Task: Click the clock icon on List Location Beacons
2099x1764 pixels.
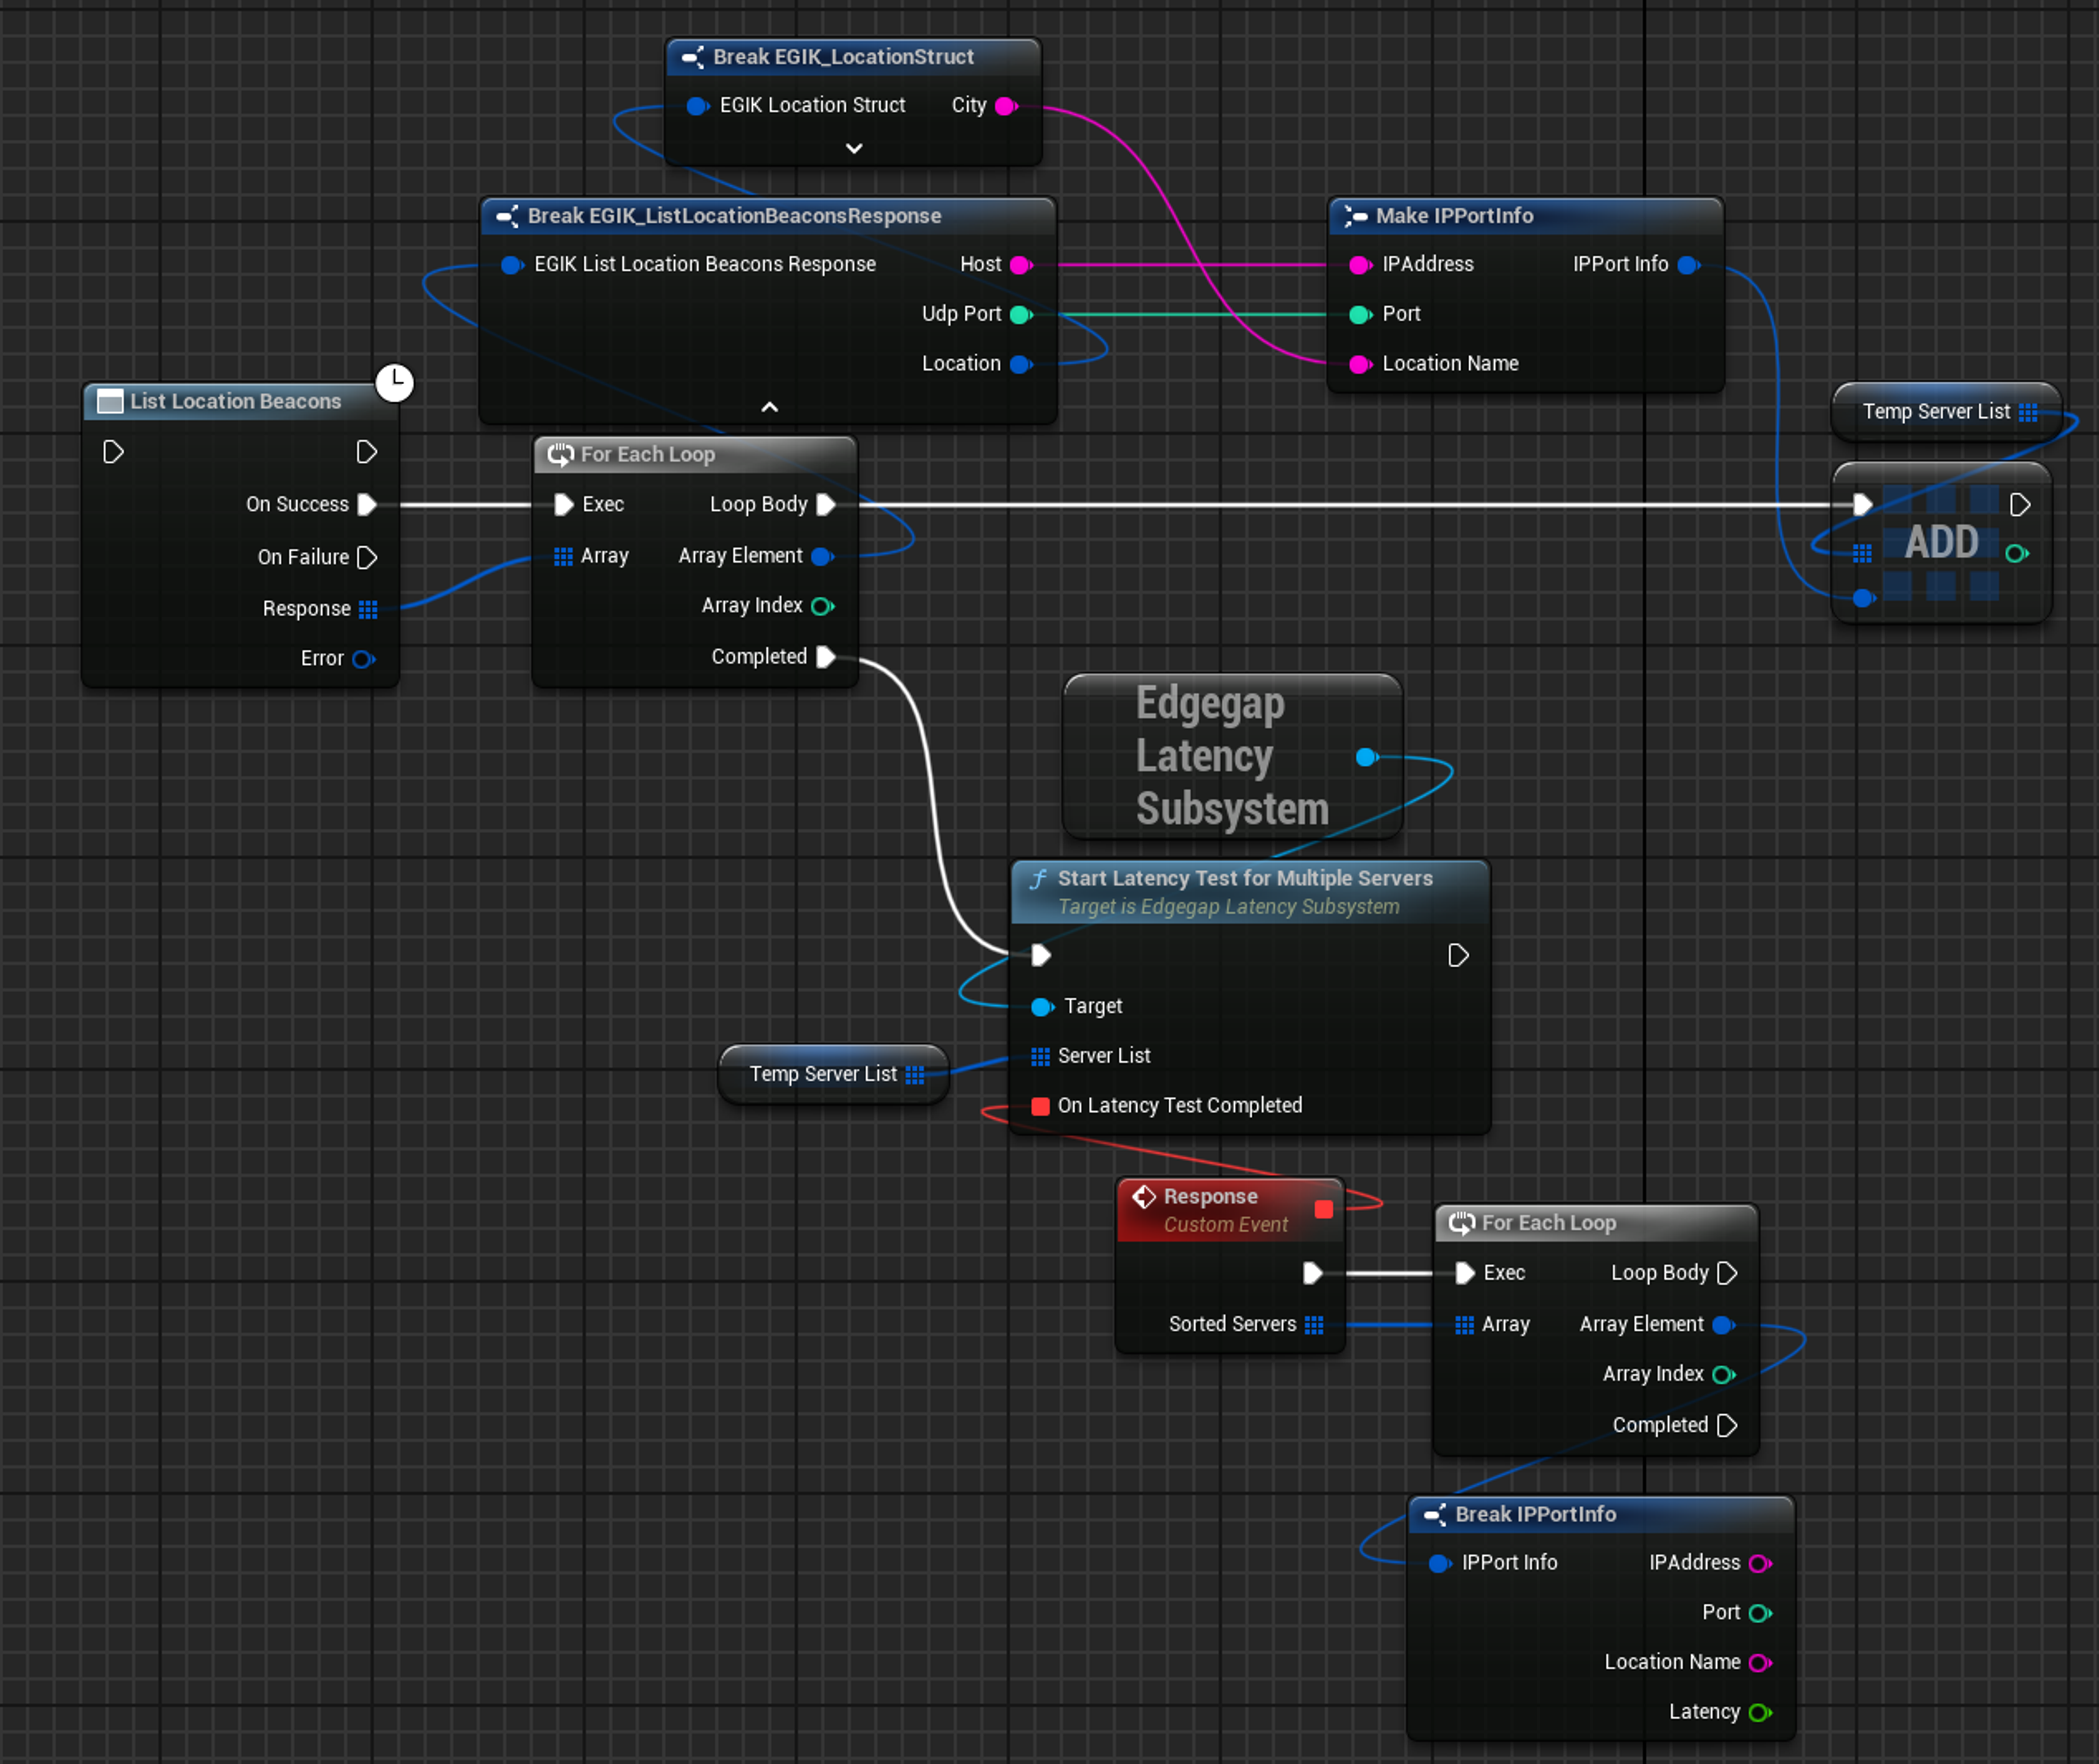Action: pos(394,382)
